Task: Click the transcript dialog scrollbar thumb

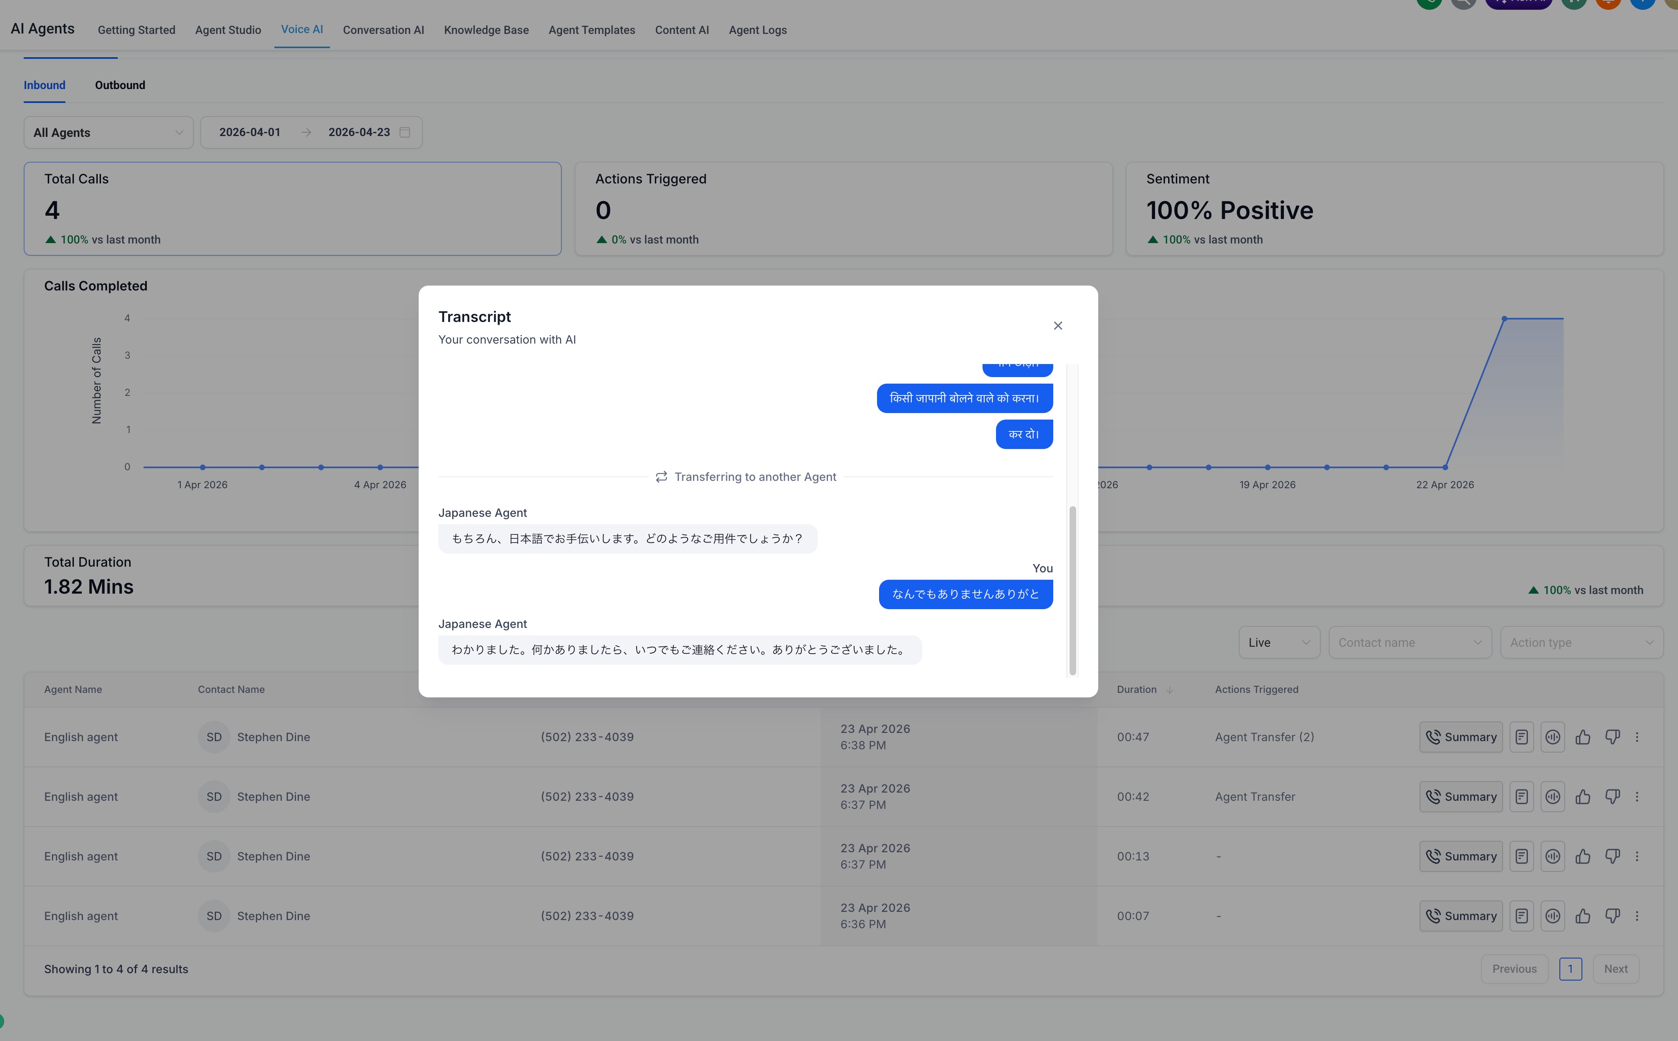Action: 1072,590
